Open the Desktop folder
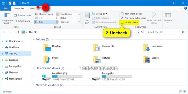The image size is (188, 94). 52,48
